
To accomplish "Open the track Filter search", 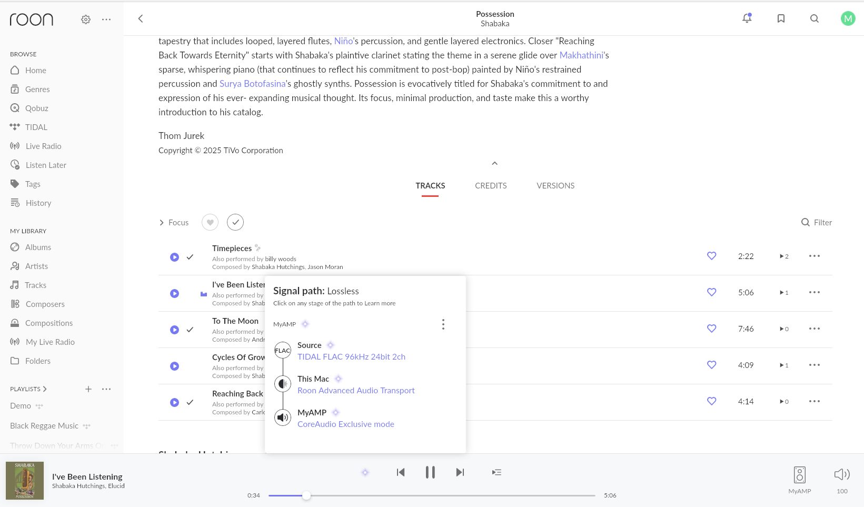I will (x=817, y=223).
